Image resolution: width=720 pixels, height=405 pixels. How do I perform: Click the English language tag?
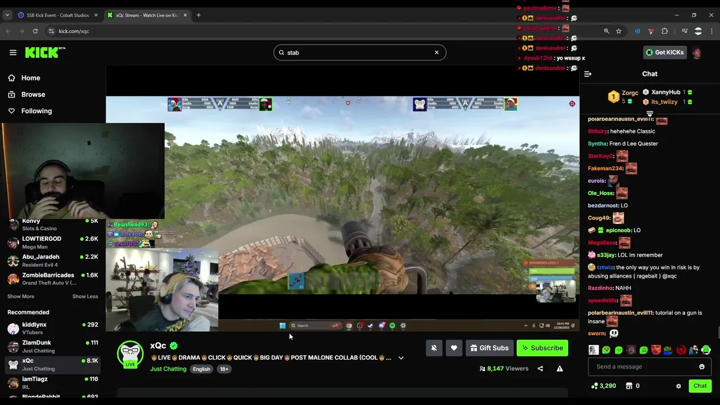tap(201, 369)
